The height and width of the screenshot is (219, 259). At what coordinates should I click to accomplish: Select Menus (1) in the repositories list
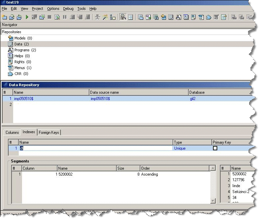23,68
